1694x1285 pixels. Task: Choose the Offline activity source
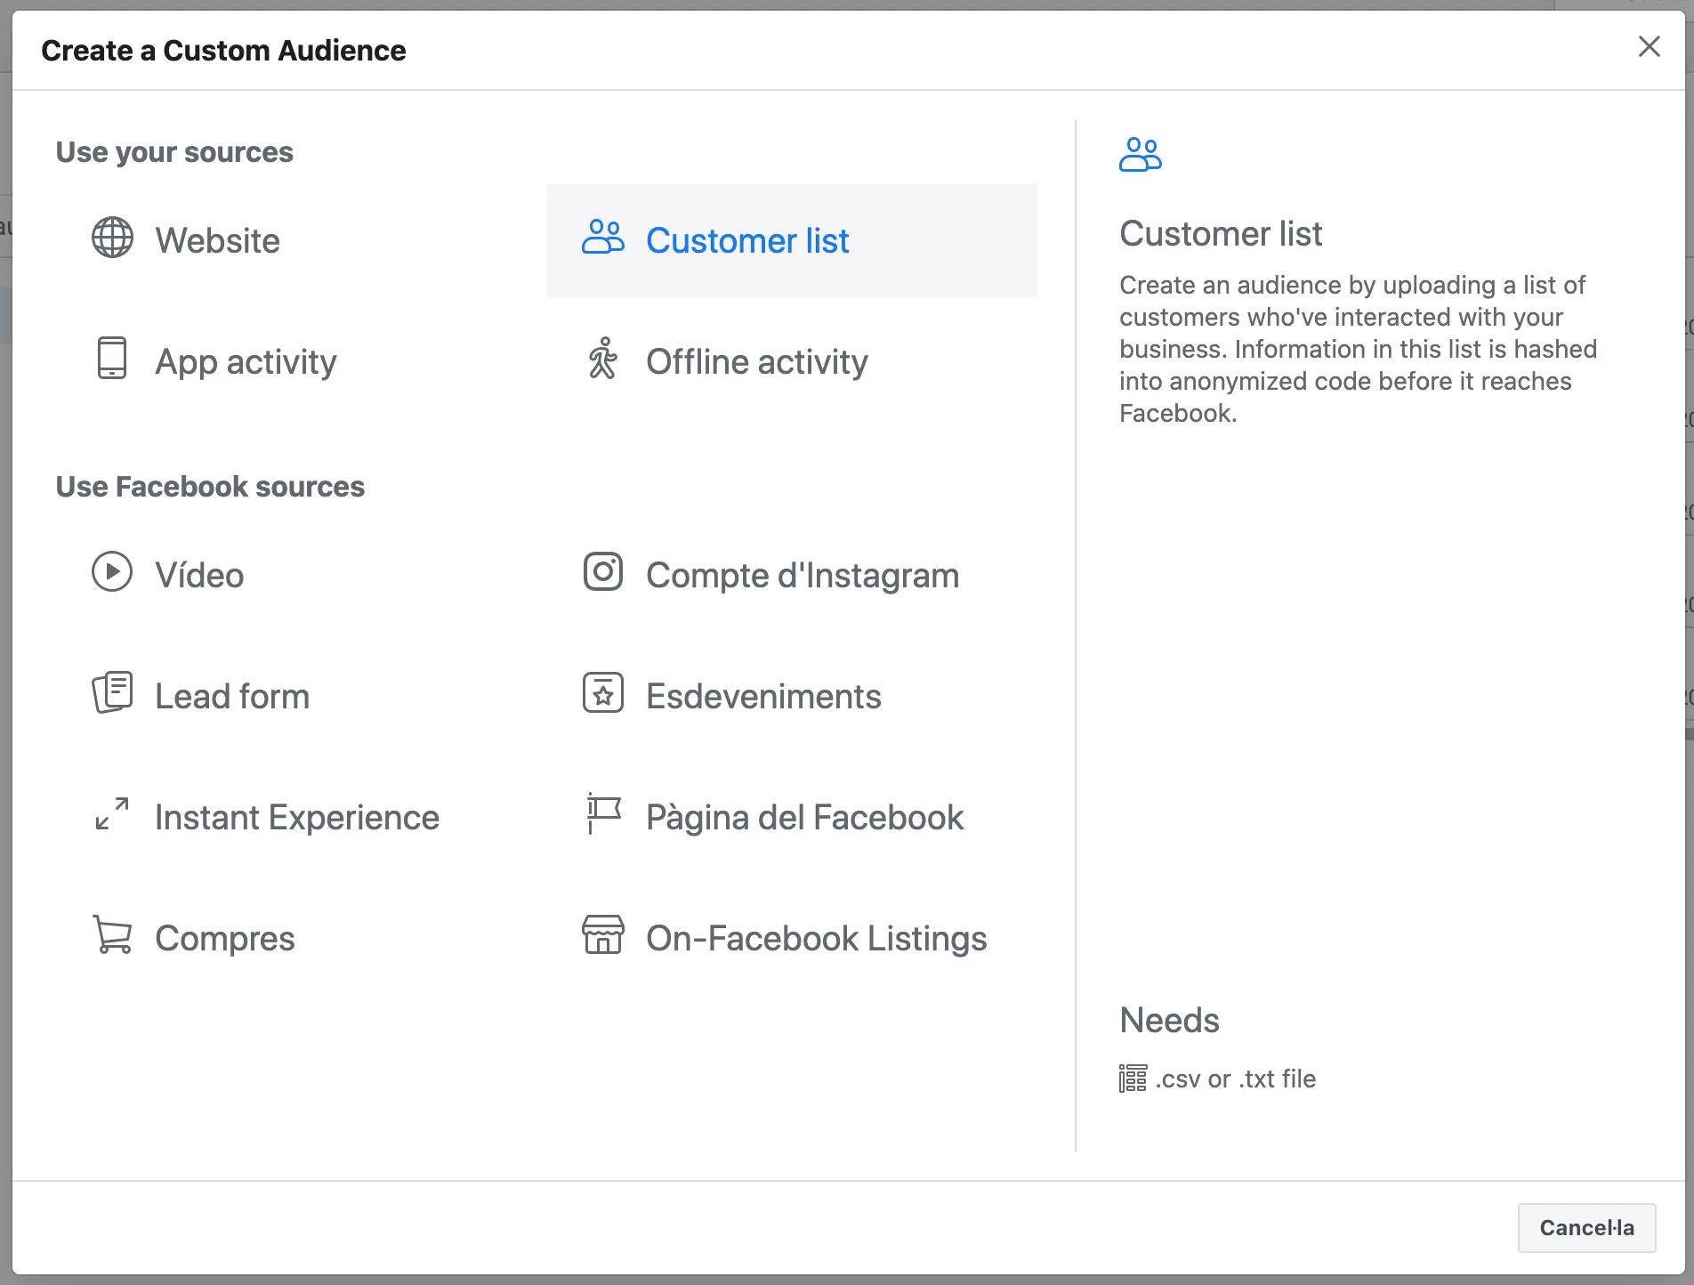click(757, 361)
